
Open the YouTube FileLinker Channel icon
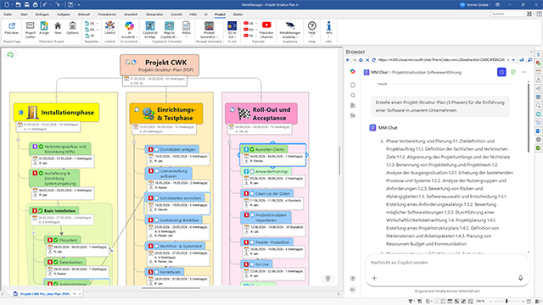[266, 25]
